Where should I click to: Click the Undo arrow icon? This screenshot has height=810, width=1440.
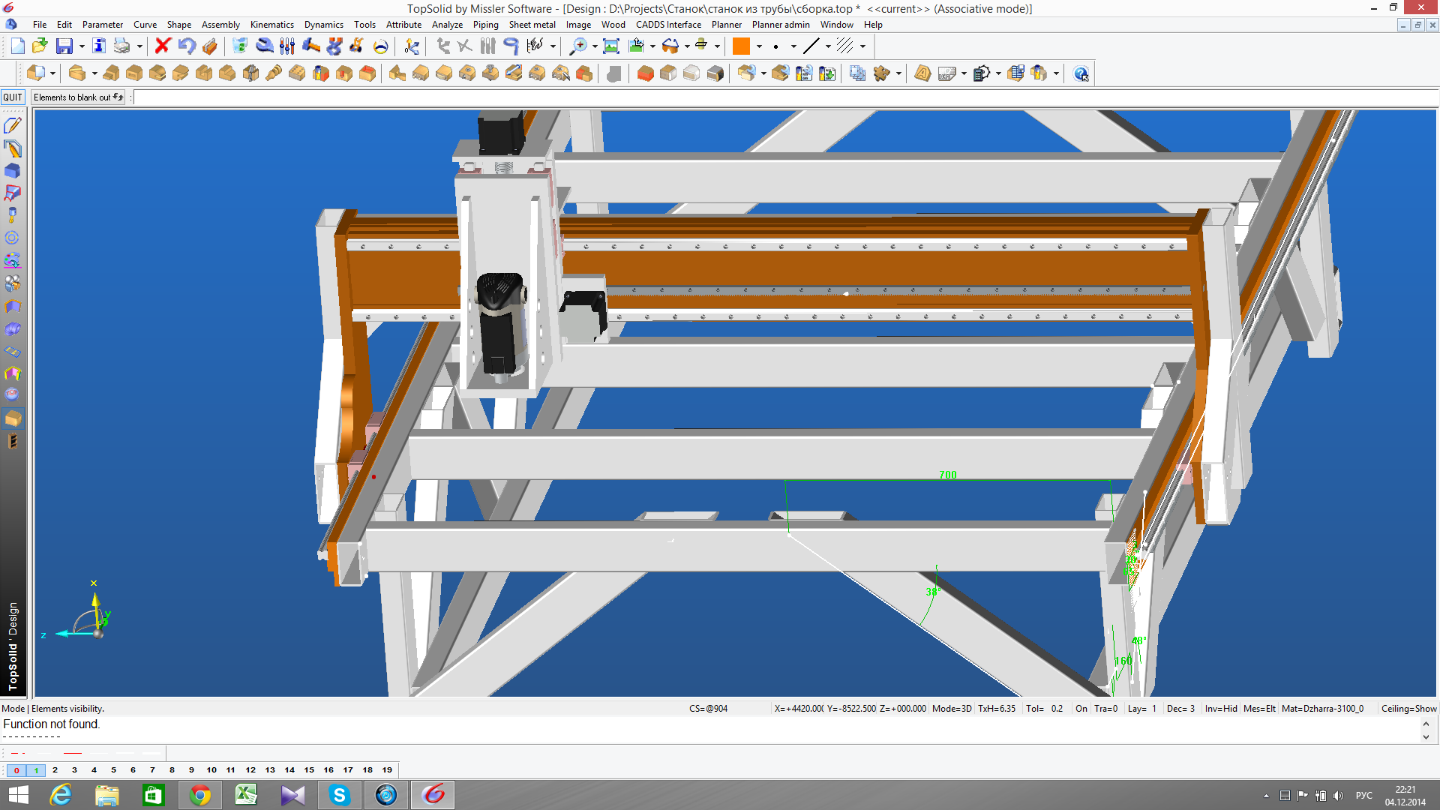coord(186,46)
